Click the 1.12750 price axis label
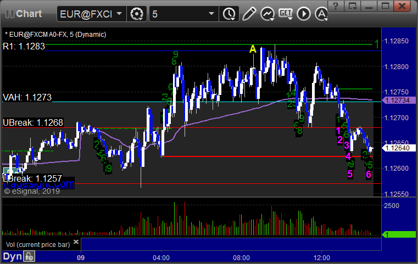The image size is (418, 264). tap(397, 92)
